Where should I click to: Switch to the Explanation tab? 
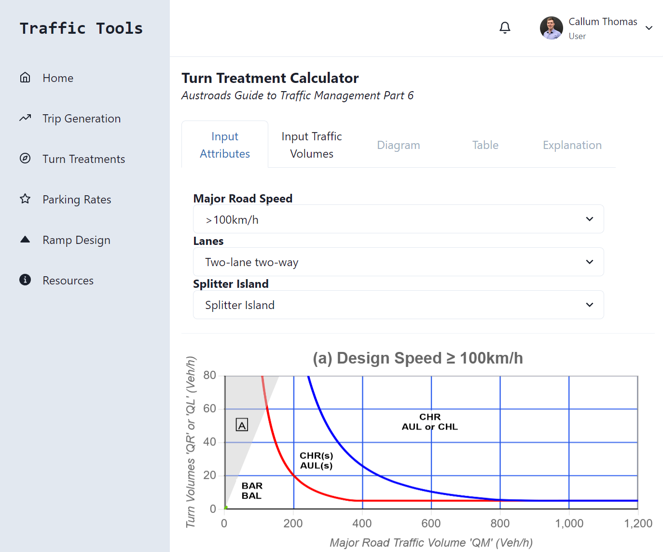[572, 145]
